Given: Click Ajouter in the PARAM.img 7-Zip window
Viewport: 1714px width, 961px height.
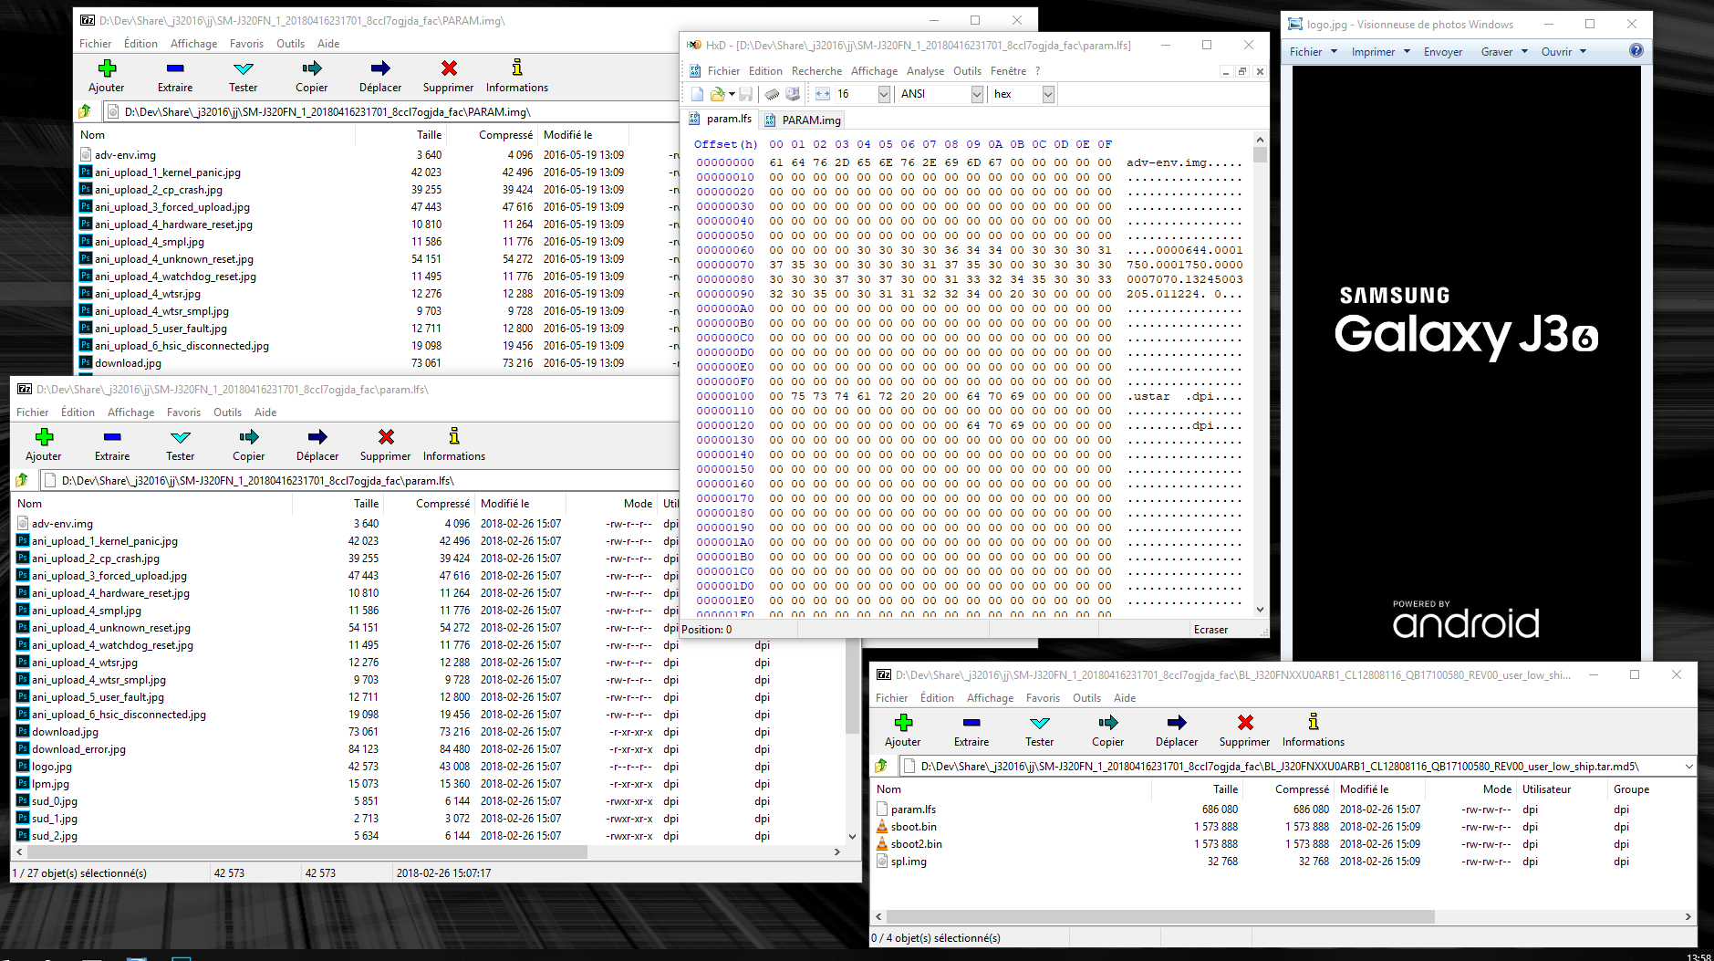Looking at the screenshot, I should tap(107, 76).
